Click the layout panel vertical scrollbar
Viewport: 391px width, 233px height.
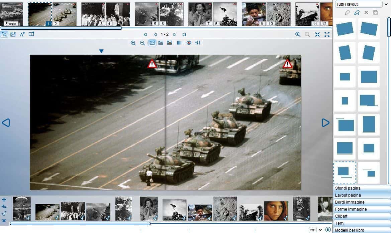pyautogui.click(x=389, y=27)
